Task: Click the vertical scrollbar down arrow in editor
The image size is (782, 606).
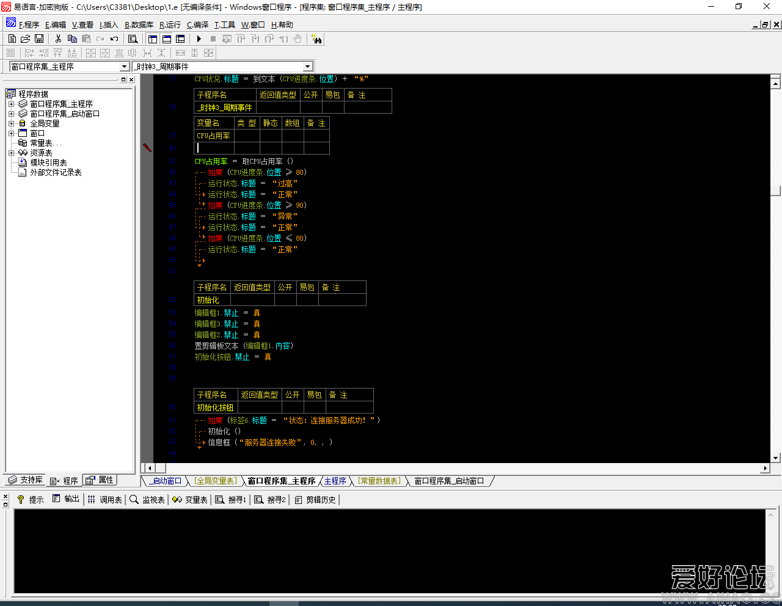Action: coord(775,458)
